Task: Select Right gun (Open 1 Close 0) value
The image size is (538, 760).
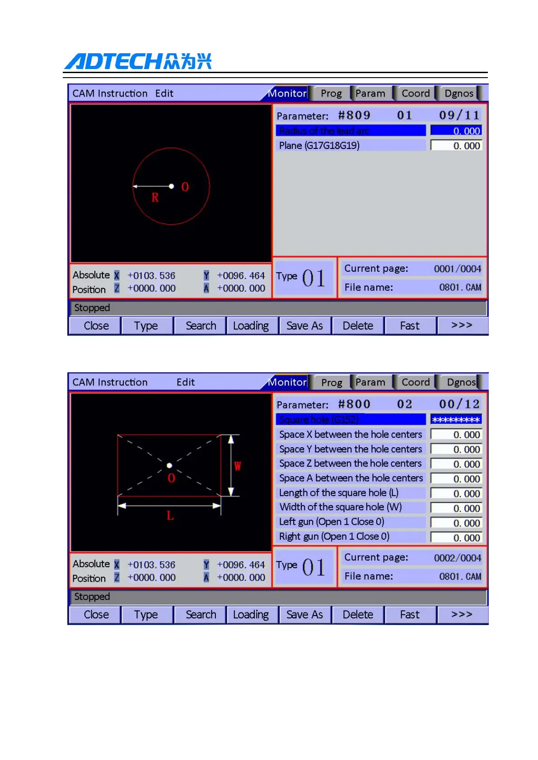Action: (456, 538)
